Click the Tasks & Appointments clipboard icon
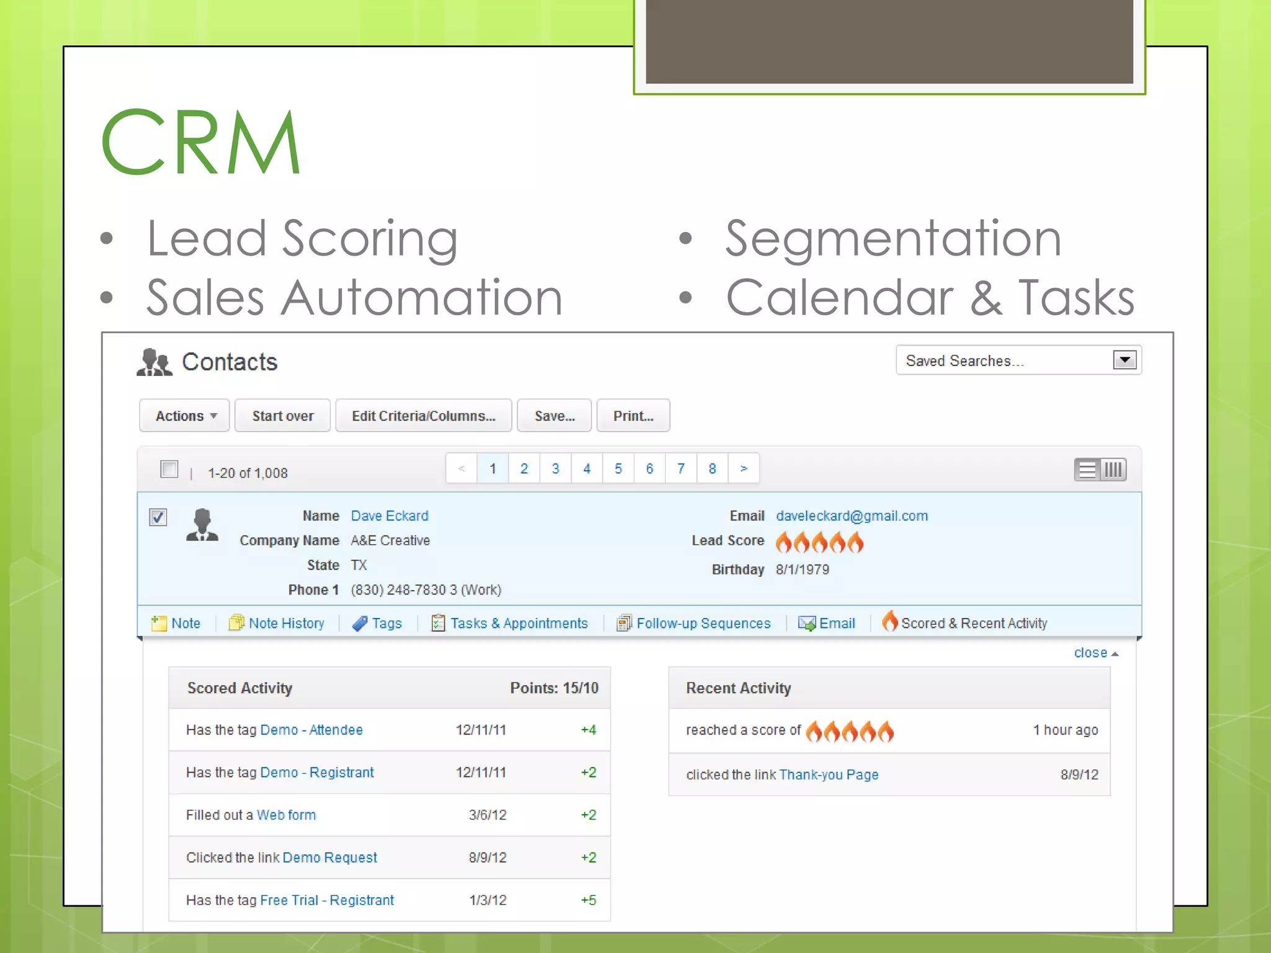Screen dimensions: 1271x953 [x=438, y=622]
